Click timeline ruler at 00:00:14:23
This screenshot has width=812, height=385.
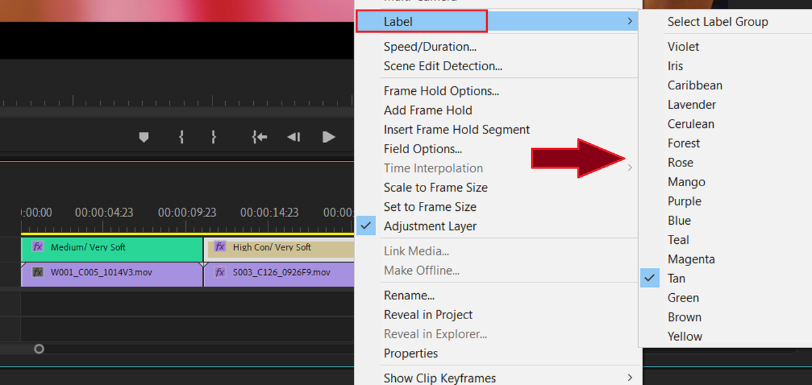coord(270,213)
